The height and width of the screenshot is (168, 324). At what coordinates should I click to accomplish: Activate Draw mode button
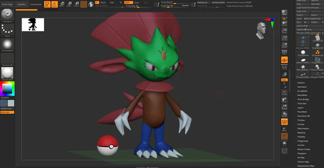coord(55,4)
